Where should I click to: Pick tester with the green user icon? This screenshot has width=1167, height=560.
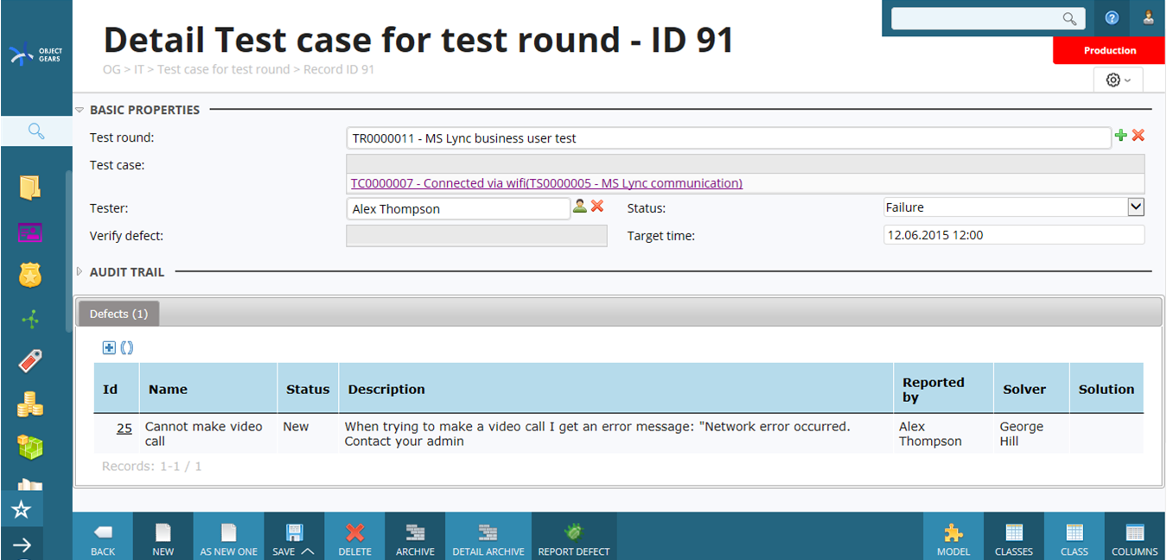coord(580,207)
